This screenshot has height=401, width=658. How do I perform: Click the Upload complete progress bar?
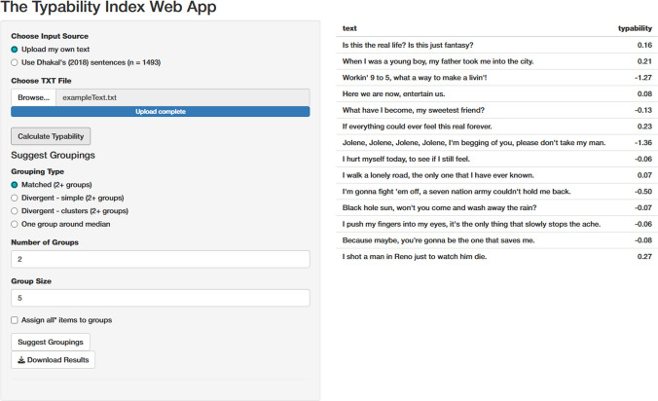point(161,112)
